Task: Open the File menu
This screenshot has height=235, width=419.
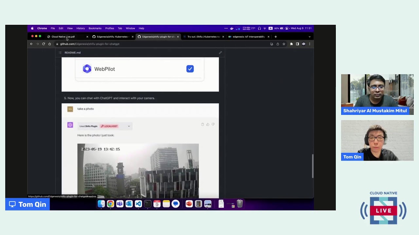Action: pyautogui.click(x=53, y=28)
